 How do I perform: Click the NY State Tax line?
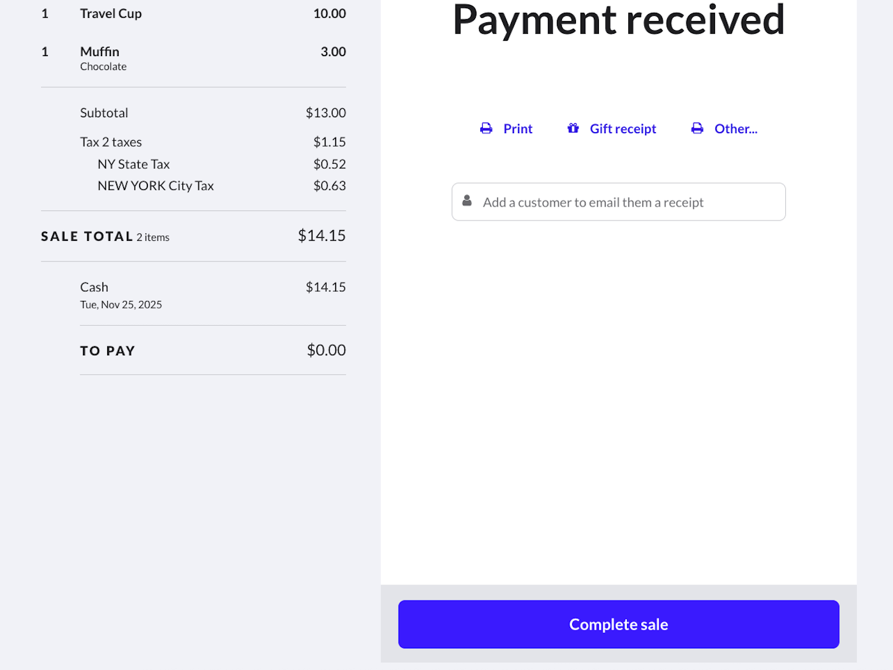(x=133, y=164)
